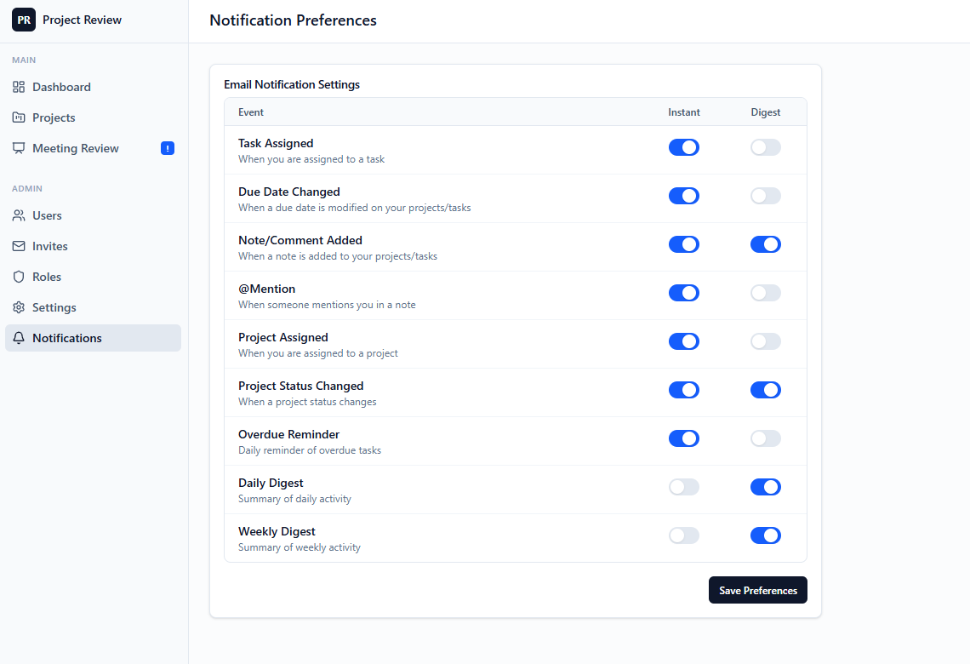Turn off Digest for Note/Comment Added
Viewport: 970px width, 664px height.
click(765, 243)
